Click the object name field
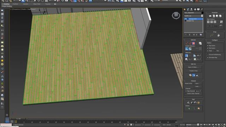 (x=192, y=13)
